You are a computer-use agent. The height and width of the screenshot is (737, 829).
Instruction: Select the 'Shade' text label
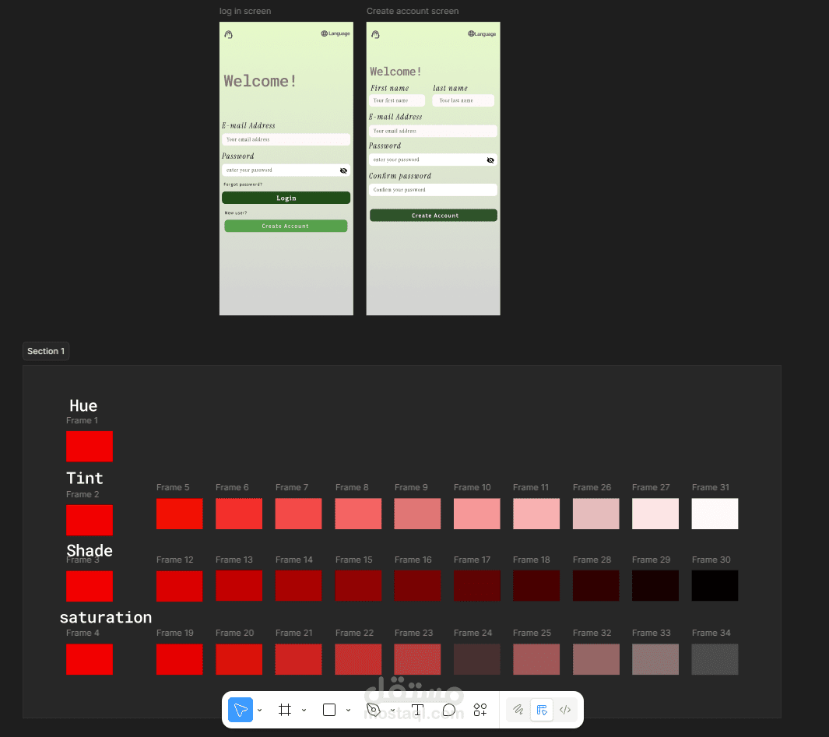90,550
